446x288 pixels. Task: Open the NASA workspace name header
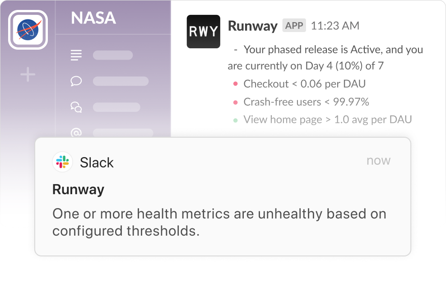pos(93,18)
